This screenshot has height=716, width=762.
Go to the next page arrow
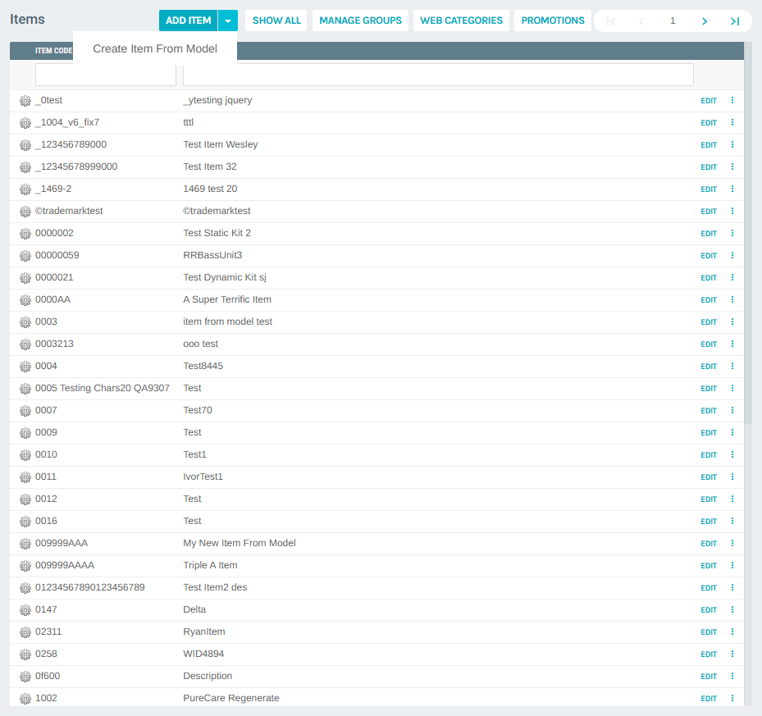[x=705, y=21]
